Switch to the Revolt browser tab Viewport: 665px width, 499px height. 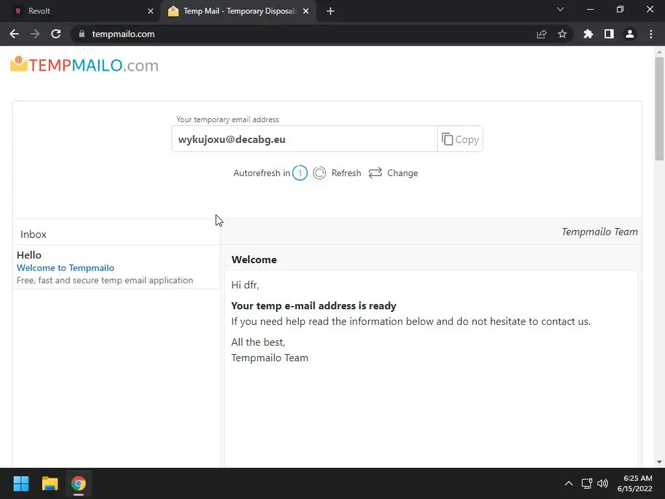click(x=80, y=11)
